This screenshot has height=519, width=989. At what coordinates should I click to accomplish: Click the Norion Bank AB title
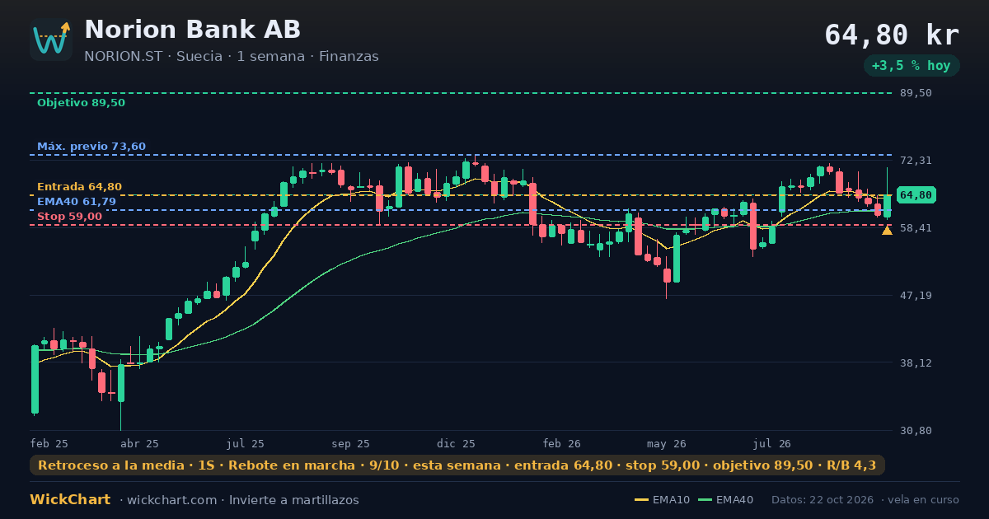(x=192, y=30)
